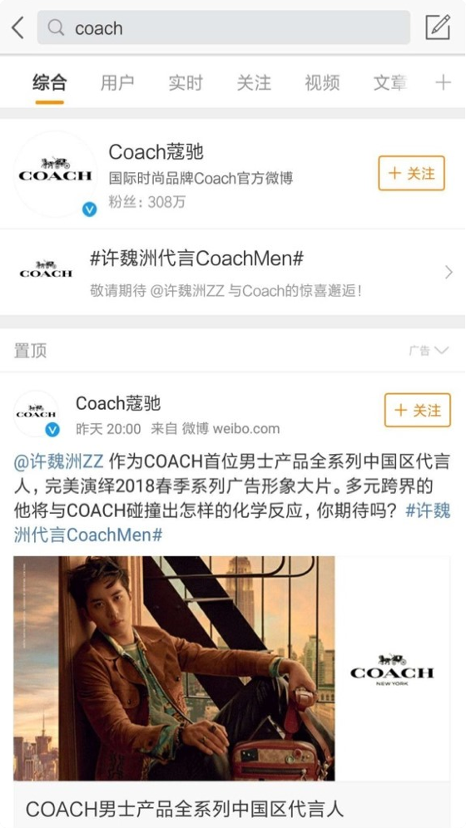
Task: Follow Coach蔻驰 from the pinned post
Action: (418, 410)
